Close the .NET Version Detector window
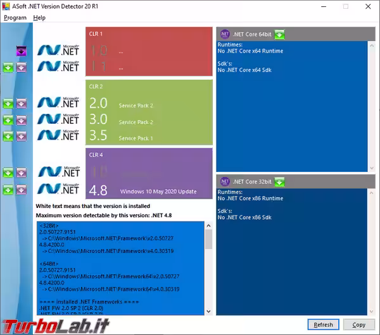The height and width of the screenshot is (335, 380). [368, 6]
